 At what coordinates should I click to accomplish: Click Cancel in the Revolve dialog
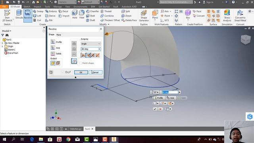tap(96, 72)
